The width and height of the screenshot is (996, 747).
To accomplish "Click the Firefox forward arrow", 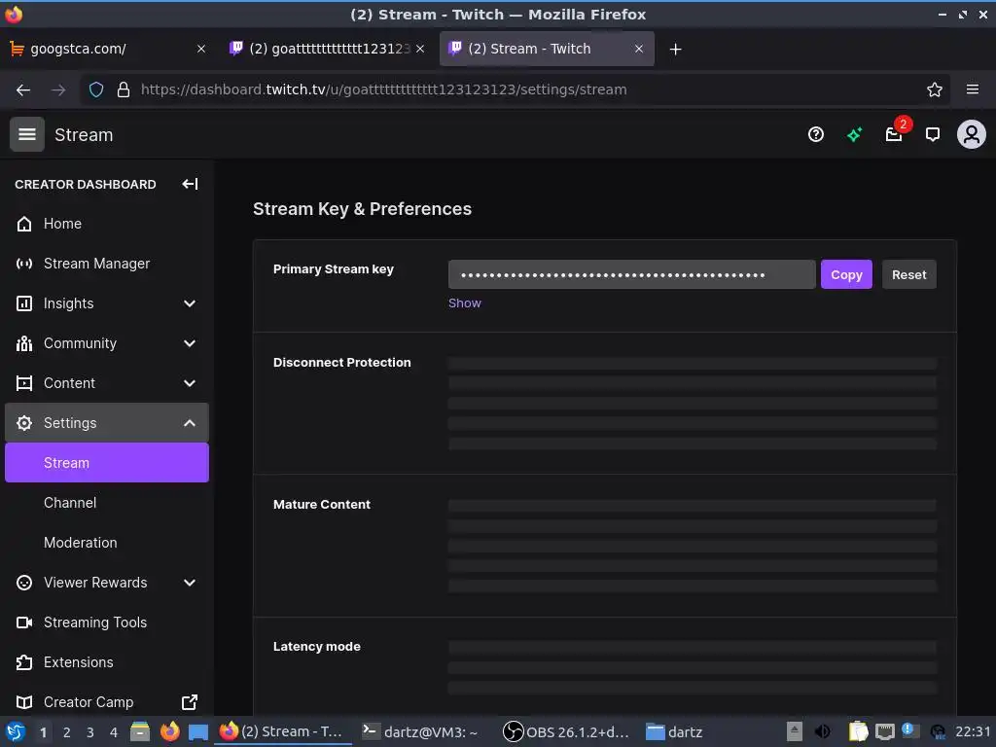I will pos(58,89).
